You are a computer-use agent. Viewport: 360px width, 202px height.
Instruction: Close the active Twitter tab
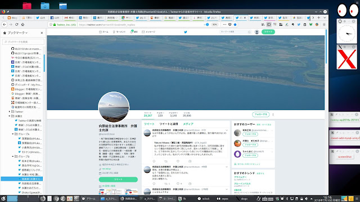point(245,17)
